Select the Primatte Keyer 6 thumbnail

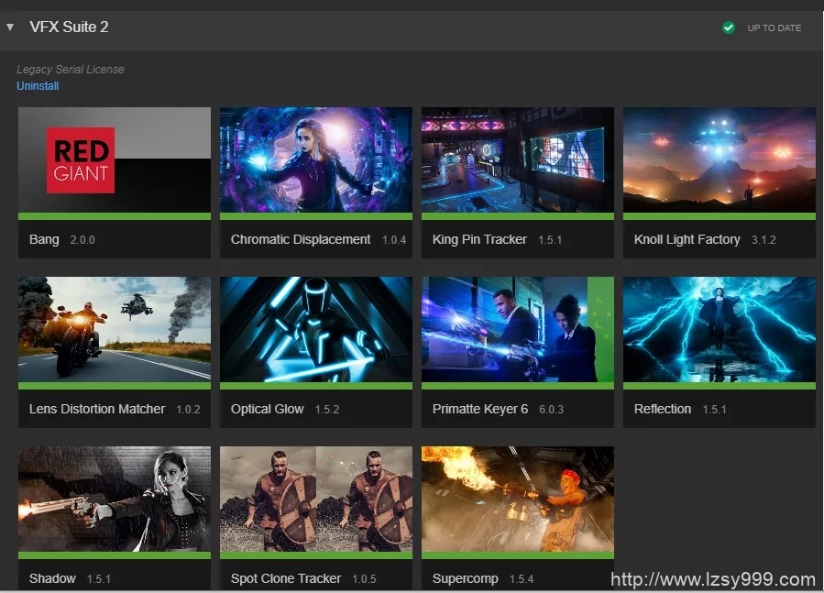(x=517, y=330)
